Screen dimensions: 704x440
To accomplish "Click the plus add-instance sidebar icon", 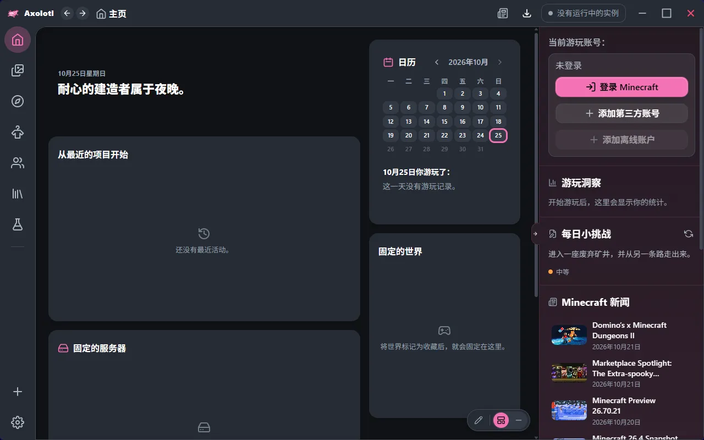I will pos(18,392).
